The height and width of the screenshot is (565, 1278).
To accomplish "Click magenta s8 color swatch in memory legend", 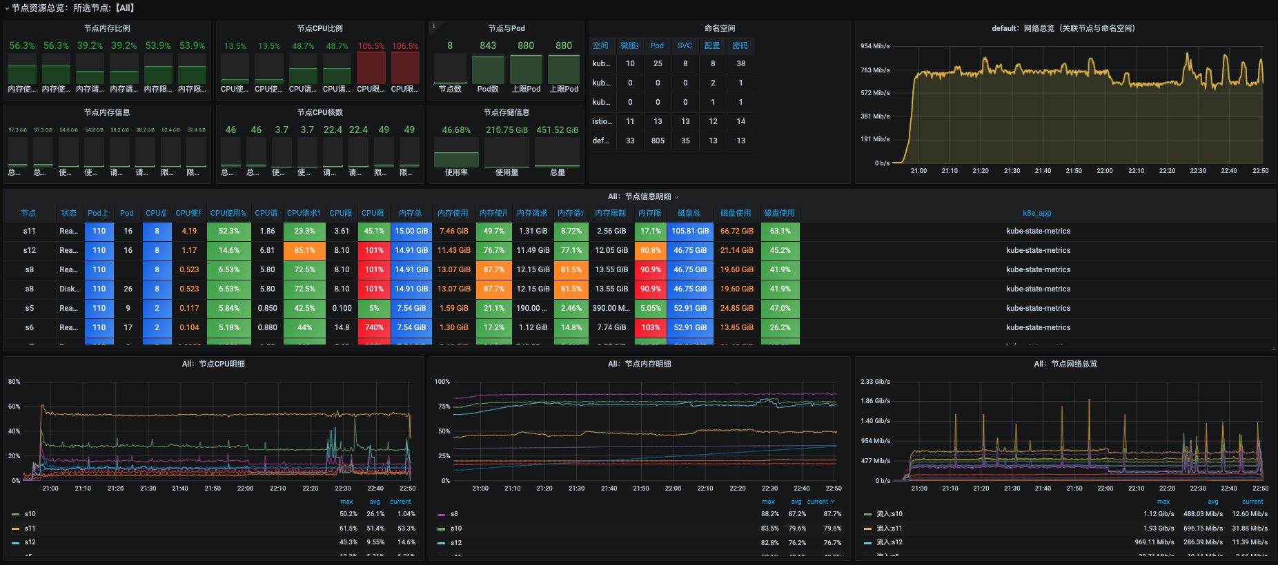I will [441, 514].
